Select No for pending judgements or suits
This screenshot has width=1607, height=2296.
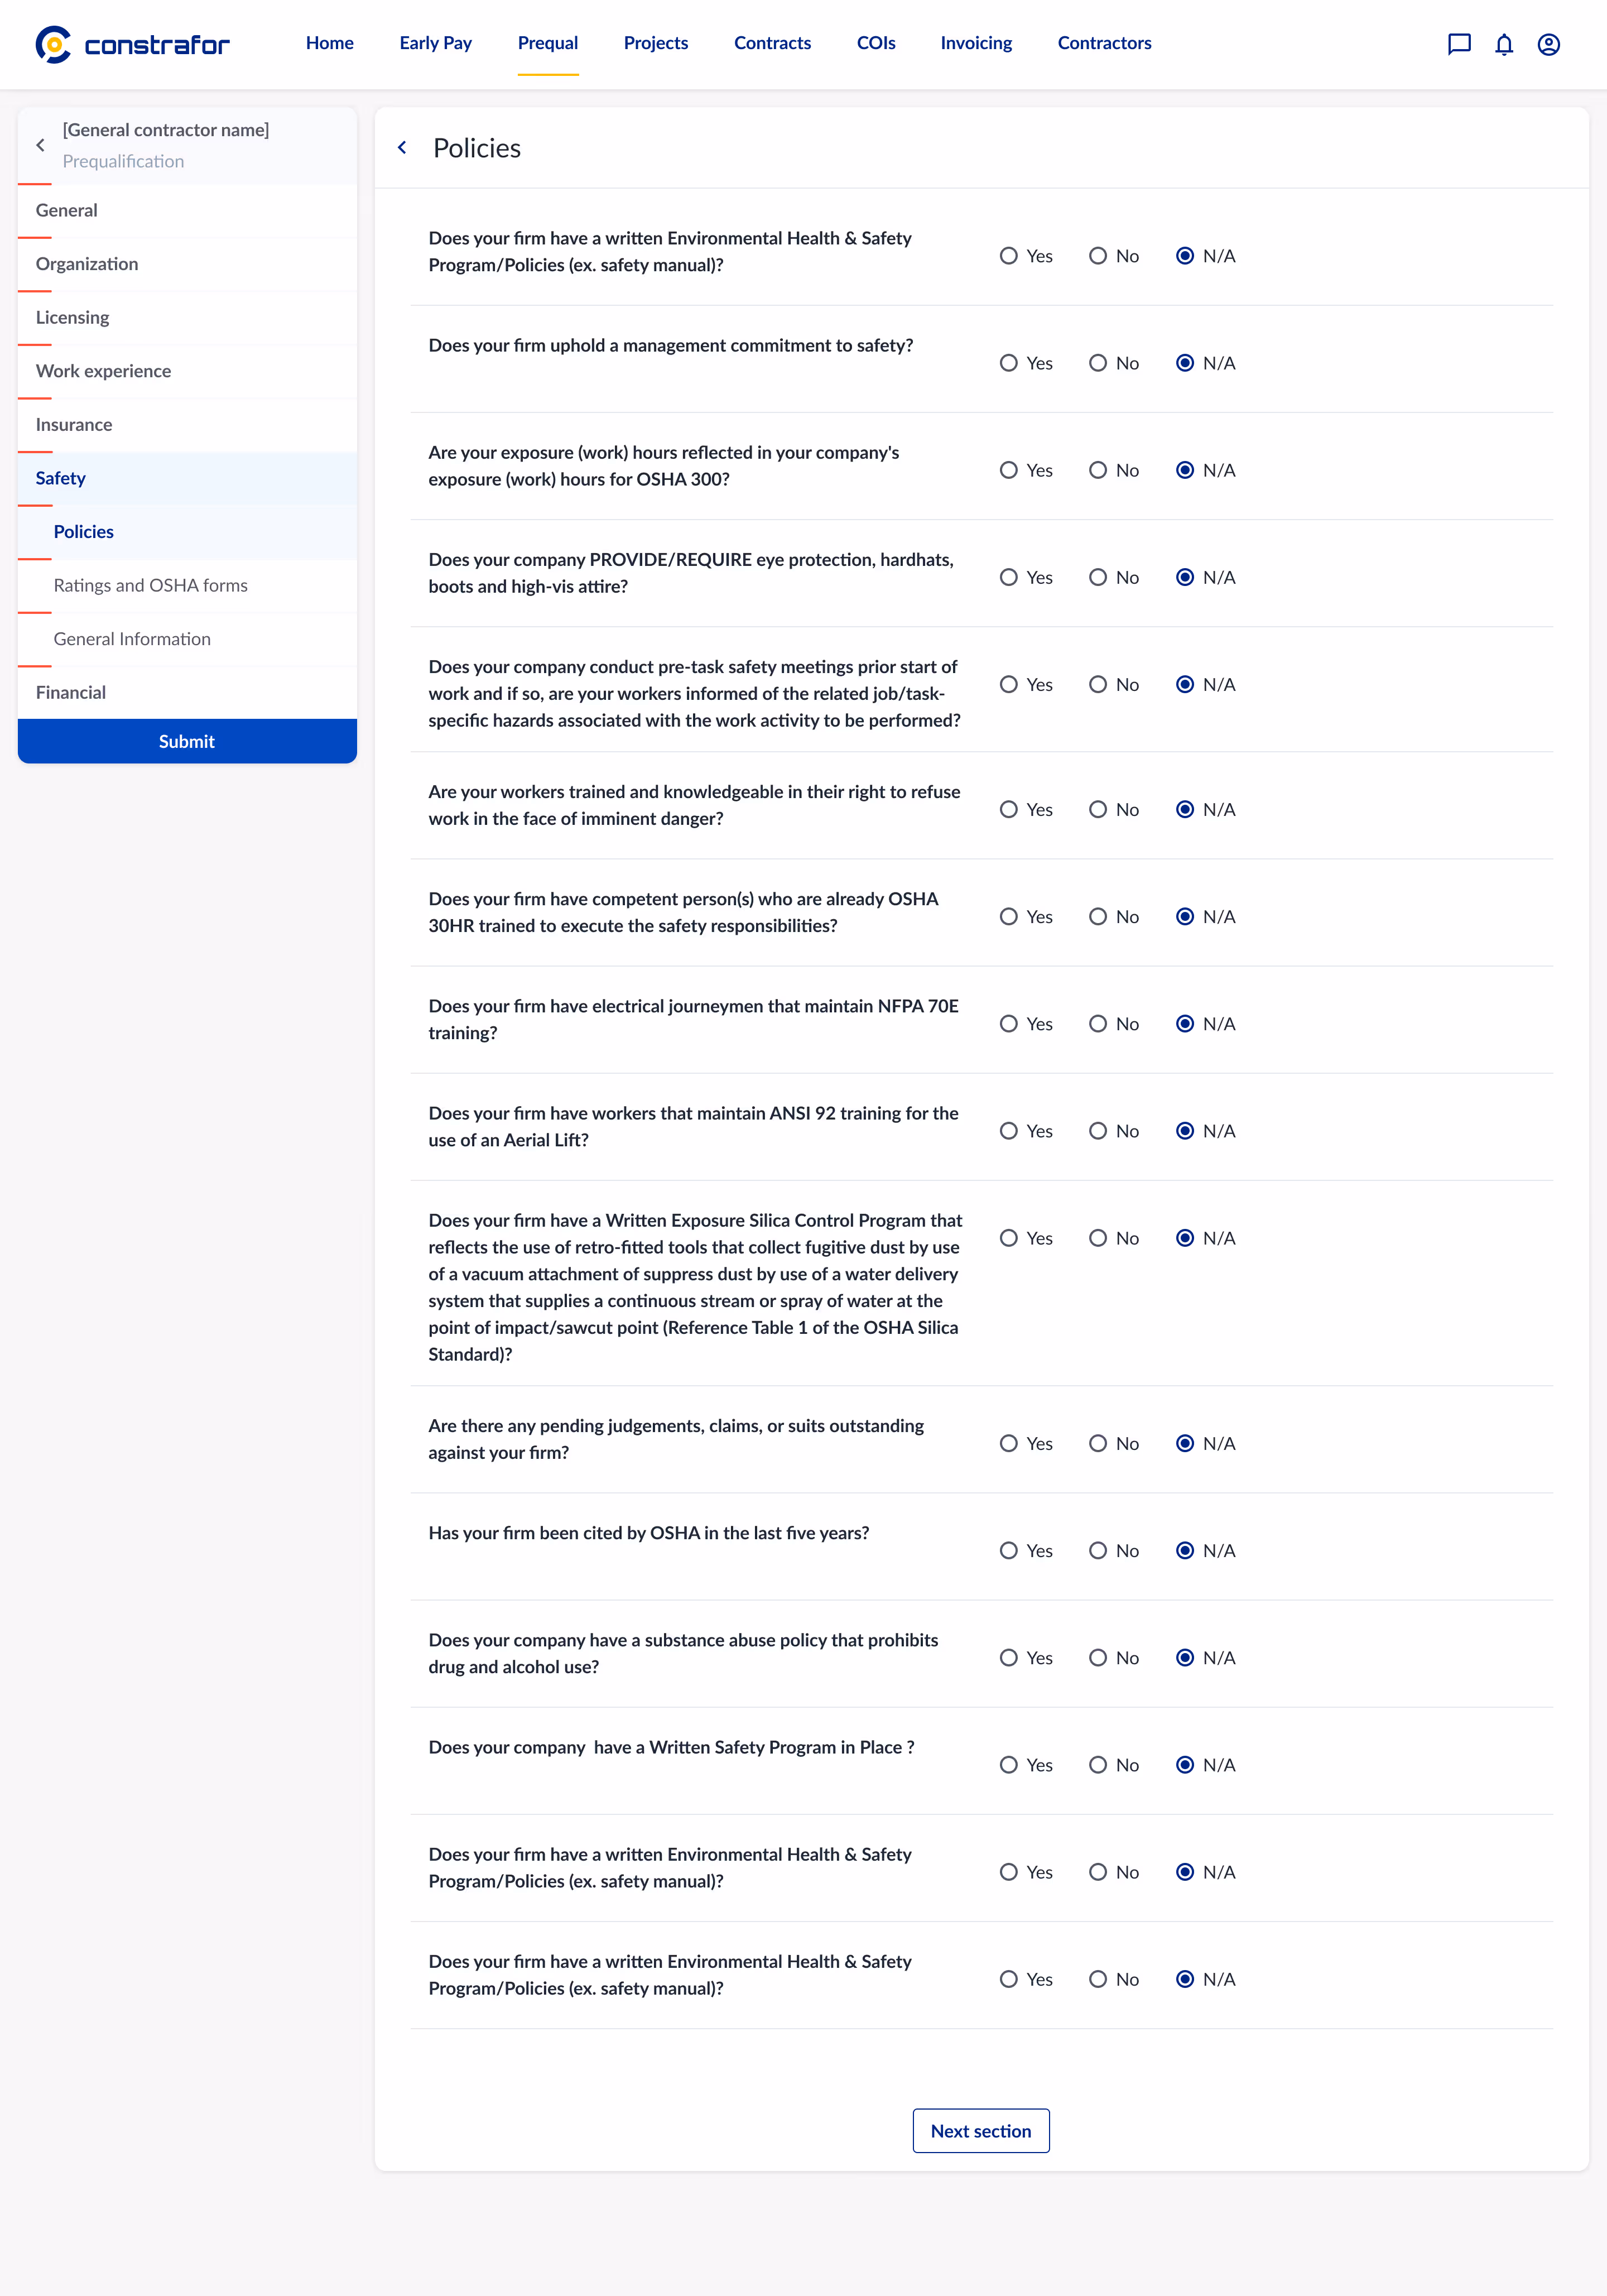click(x=1098, y=1443)
